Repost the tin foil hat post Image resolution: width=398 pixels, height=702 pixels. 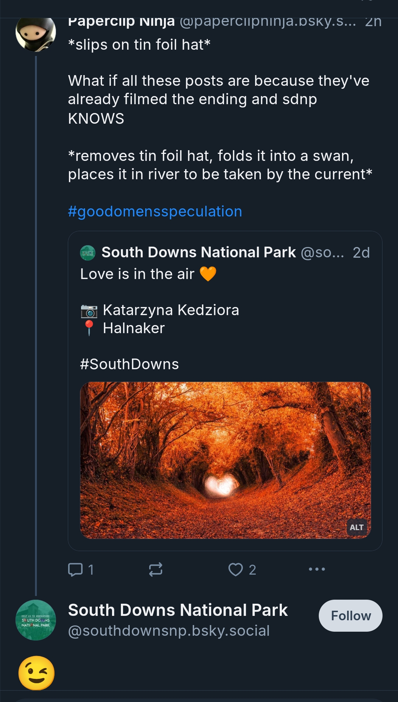(156, 569)
